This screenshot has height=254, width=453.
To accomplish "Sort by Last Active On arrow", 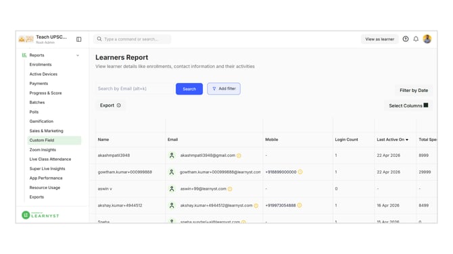I will coord(407,140).
